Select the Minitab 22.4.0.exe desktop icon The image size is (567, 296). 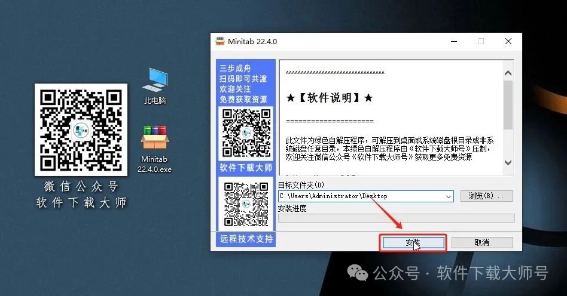coord(155,149)
